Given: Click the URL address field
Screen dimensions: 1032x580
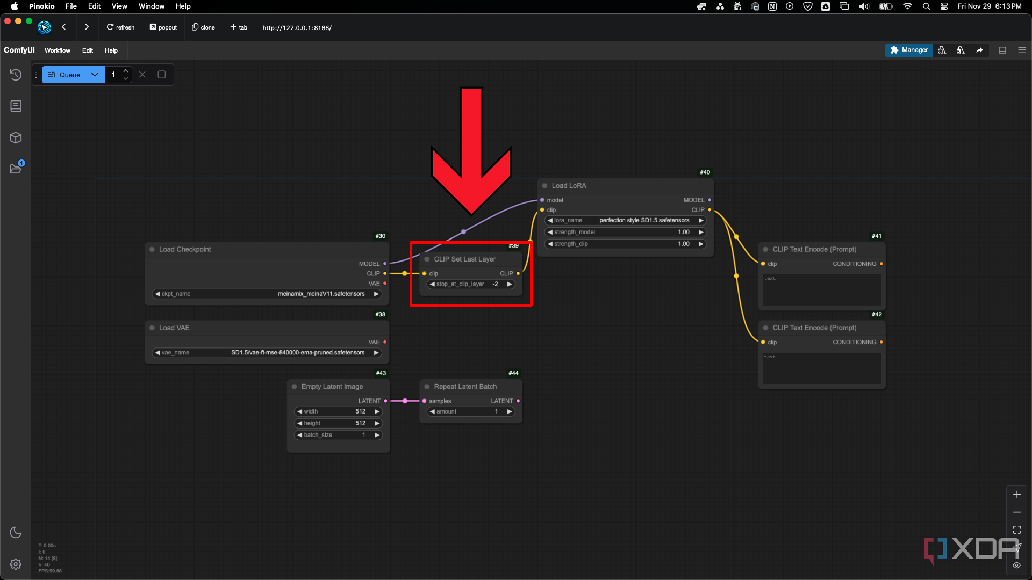Looking at the screenshot, I should pyautogui.click(x=297, y=28).
